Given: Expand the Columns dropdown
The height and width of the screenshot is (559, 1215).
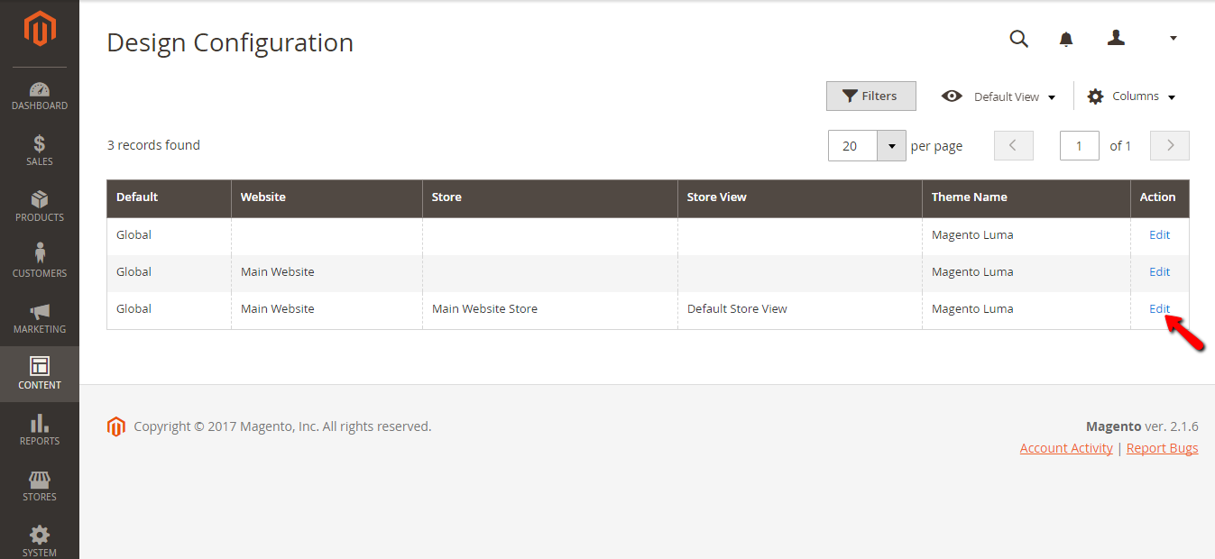Looking at the screenshot, I should [1132, 96].
